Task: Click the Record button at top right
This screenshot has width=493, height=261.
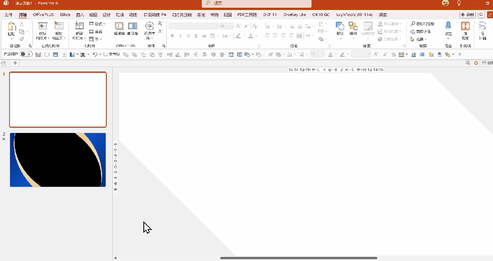Action: 467,15
